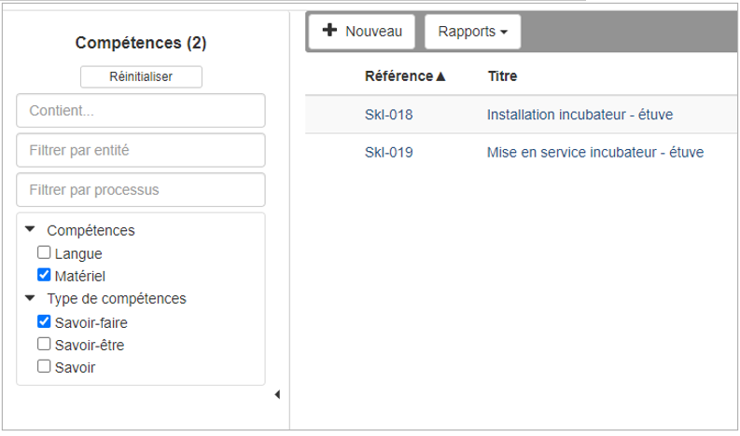The height and width of the screenshot is (436, 740).
Task: Open the Rapports dropdown menu
Action: click(x=472, y=32)
